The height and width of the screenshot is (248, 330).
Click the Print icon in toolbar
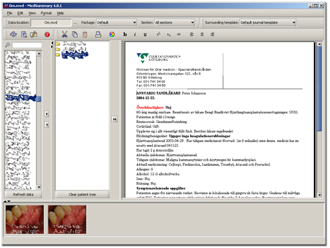pyautogui.click(x=98, y=34)
